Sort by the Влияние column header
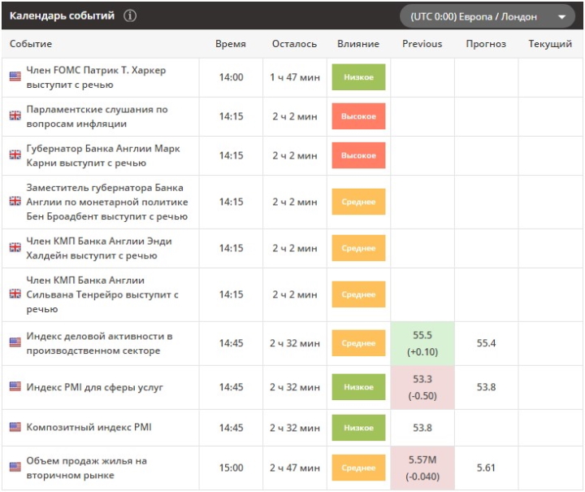 click(358, 44)
